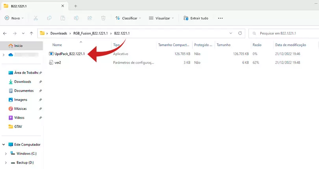The width and height of the screenshot is (319, 169).
Task: Open a new tab with plus button
Action: (x=76, y=6)
